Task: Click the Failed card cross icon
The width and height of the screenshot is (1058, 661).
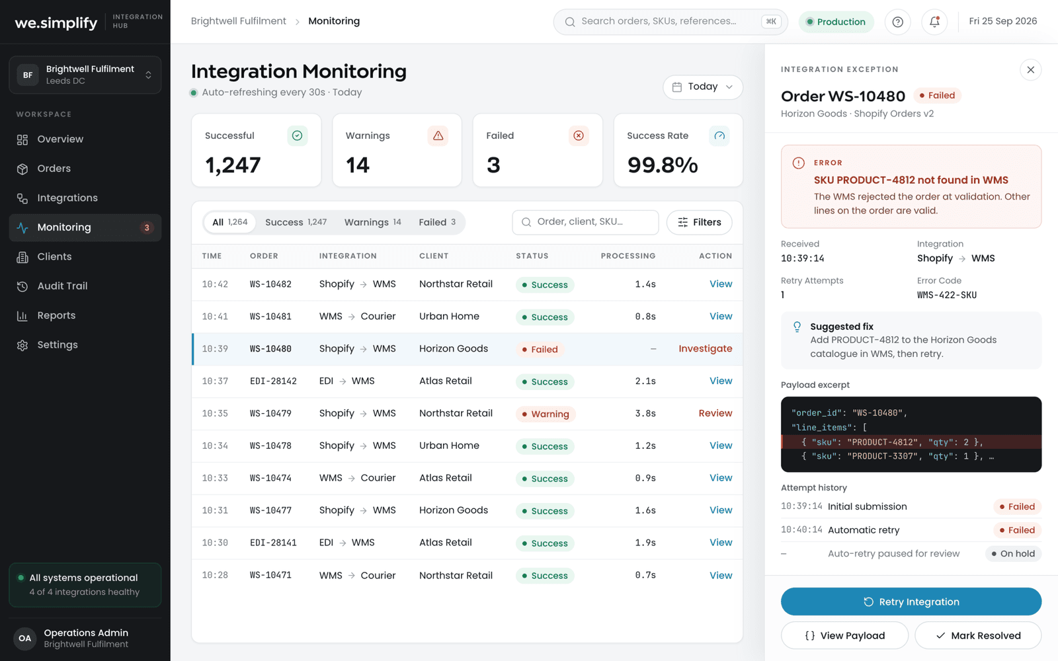Action: pos(579,136)
